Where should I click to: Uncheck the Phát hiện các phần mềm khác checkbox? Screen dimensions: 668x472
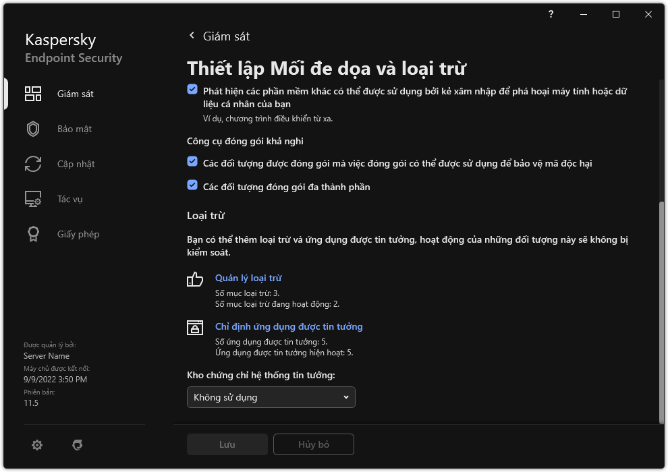tap(192, 90)
